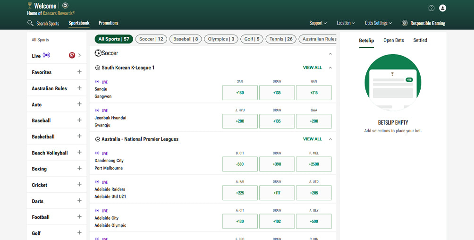
Task: Bet on Port Melbourne at +2500
Action: (x=314, y=164)
